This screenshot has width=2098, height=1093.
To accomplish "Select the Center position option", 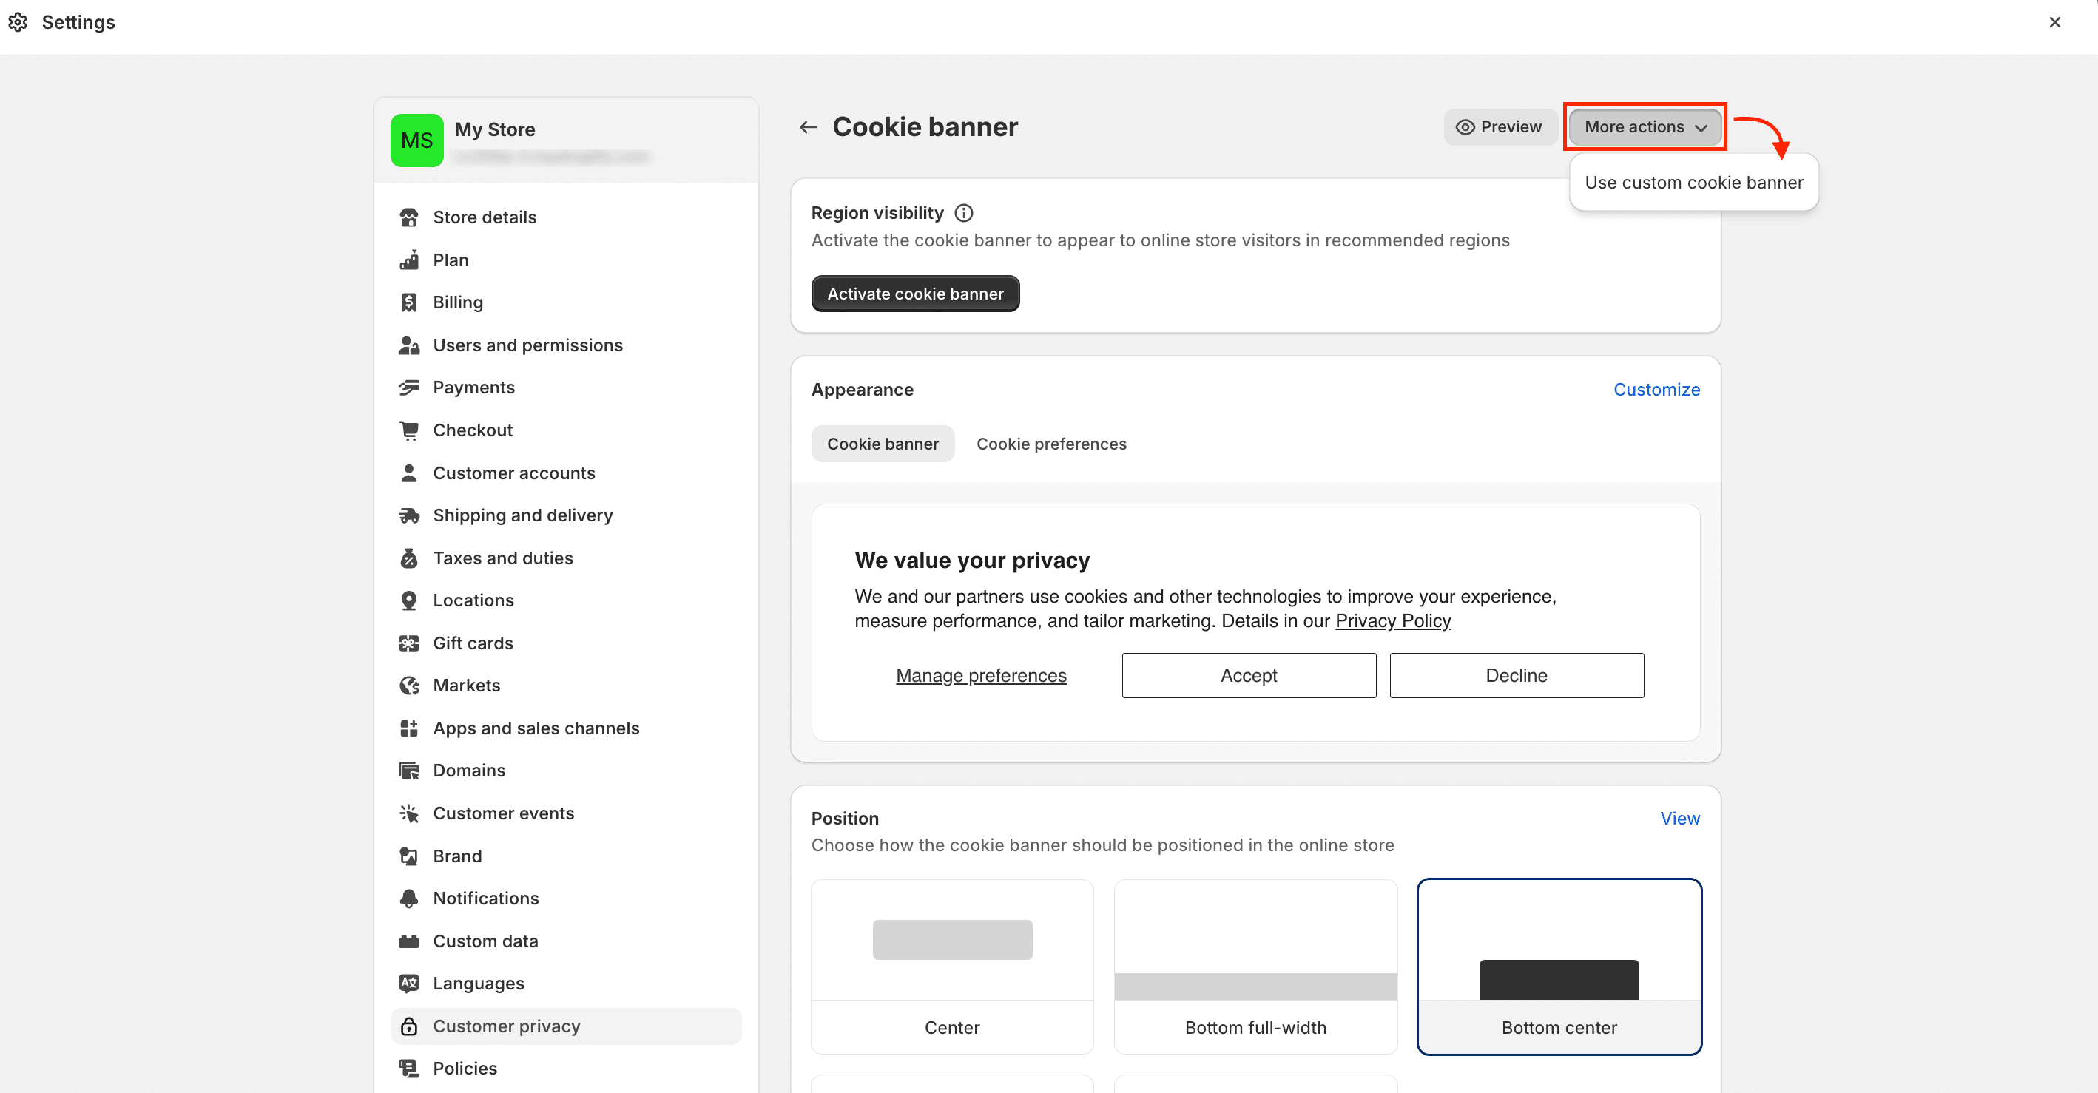I will pyautogui.click(x=952, y=967).
